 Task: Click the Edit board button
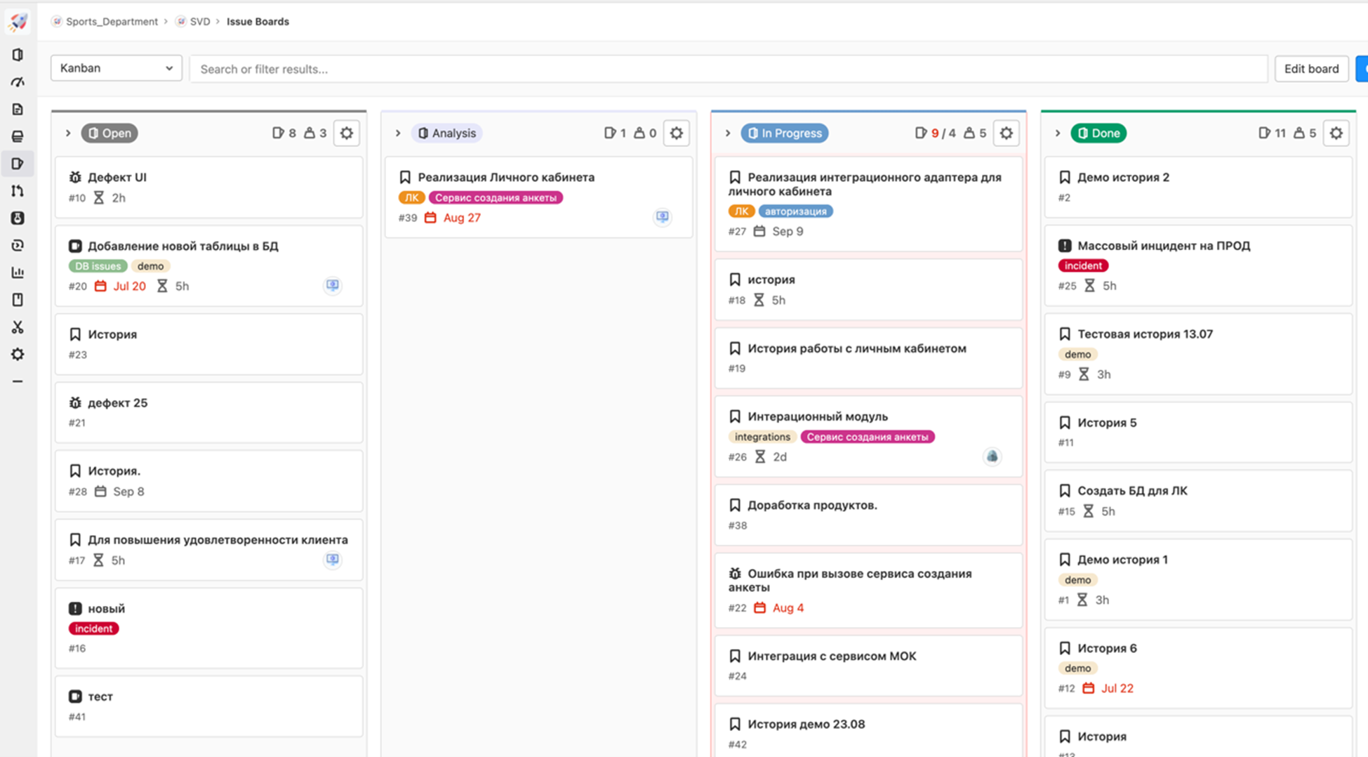pos(1310,69)
